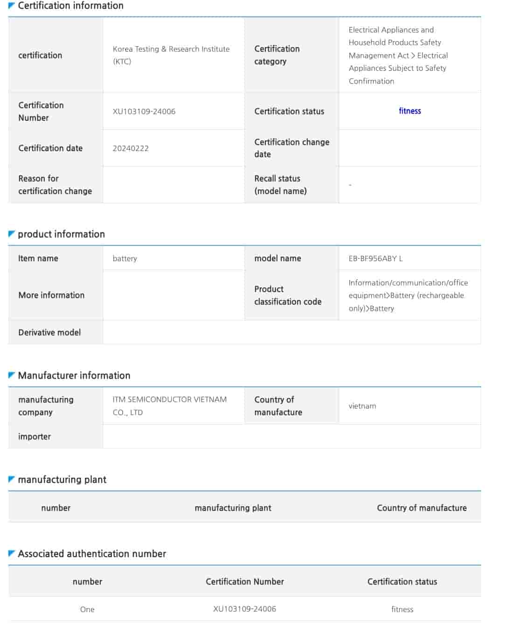Viewport: 511px width, 629px height.
Task: Click certification number XU103109-24006 in the associated table row
Action: point(244,609)
